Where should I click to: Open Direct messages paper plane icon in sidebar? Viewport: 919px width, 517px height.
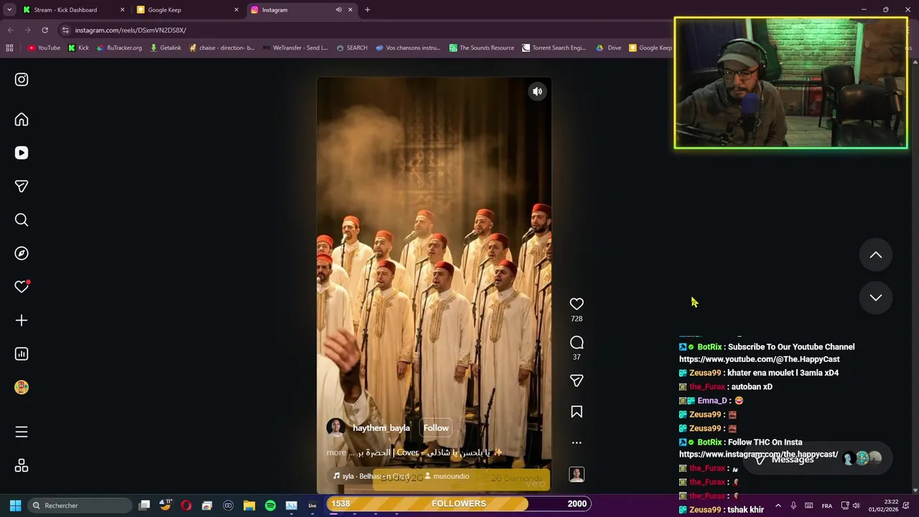[x=22, y=187]
